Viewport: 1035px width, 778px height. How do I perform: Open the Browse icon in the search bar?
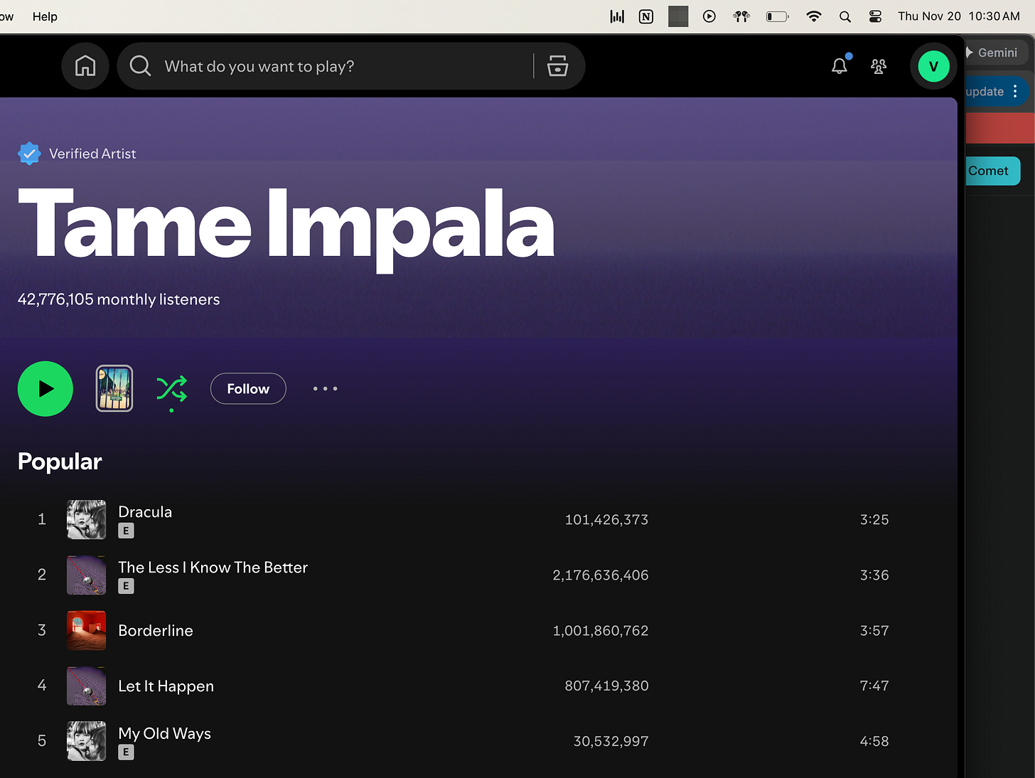[x=557, y=66]
